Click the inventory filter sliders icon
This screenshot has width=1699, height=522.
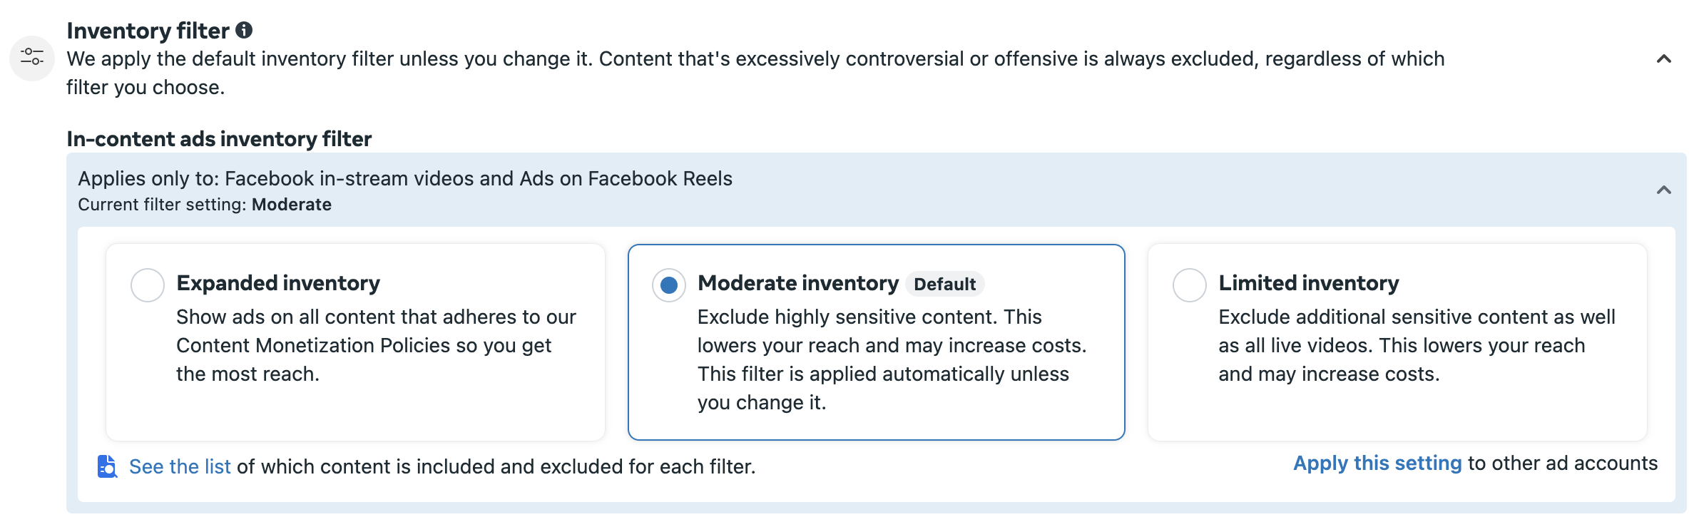coord(32,57)
